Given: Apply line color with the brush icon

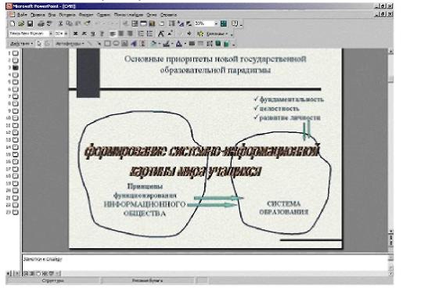Looking at the screenshot, I should [167, 44].
